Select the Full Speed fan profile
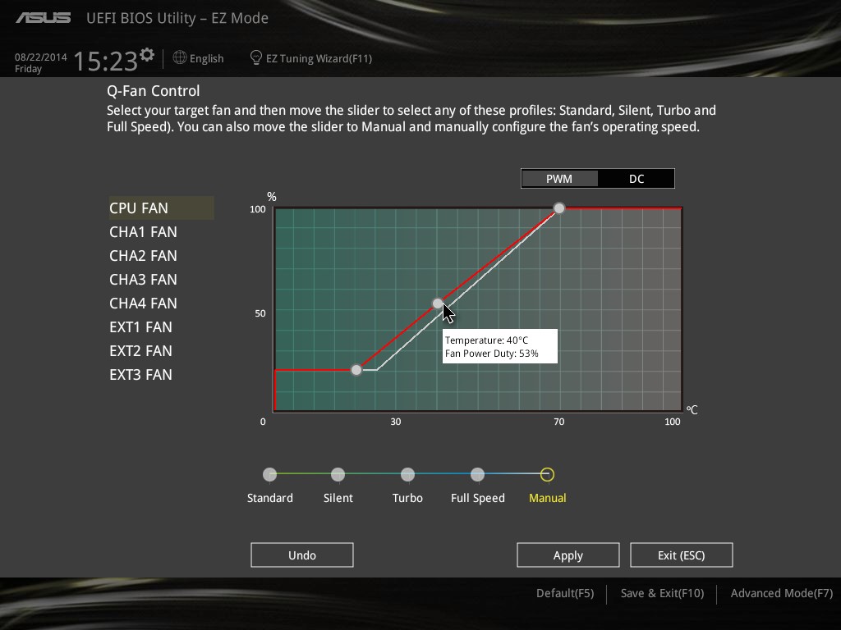Image resolution: width=841 pixels, height=630 pixels. pyautogui.click(x=477, y=475)
